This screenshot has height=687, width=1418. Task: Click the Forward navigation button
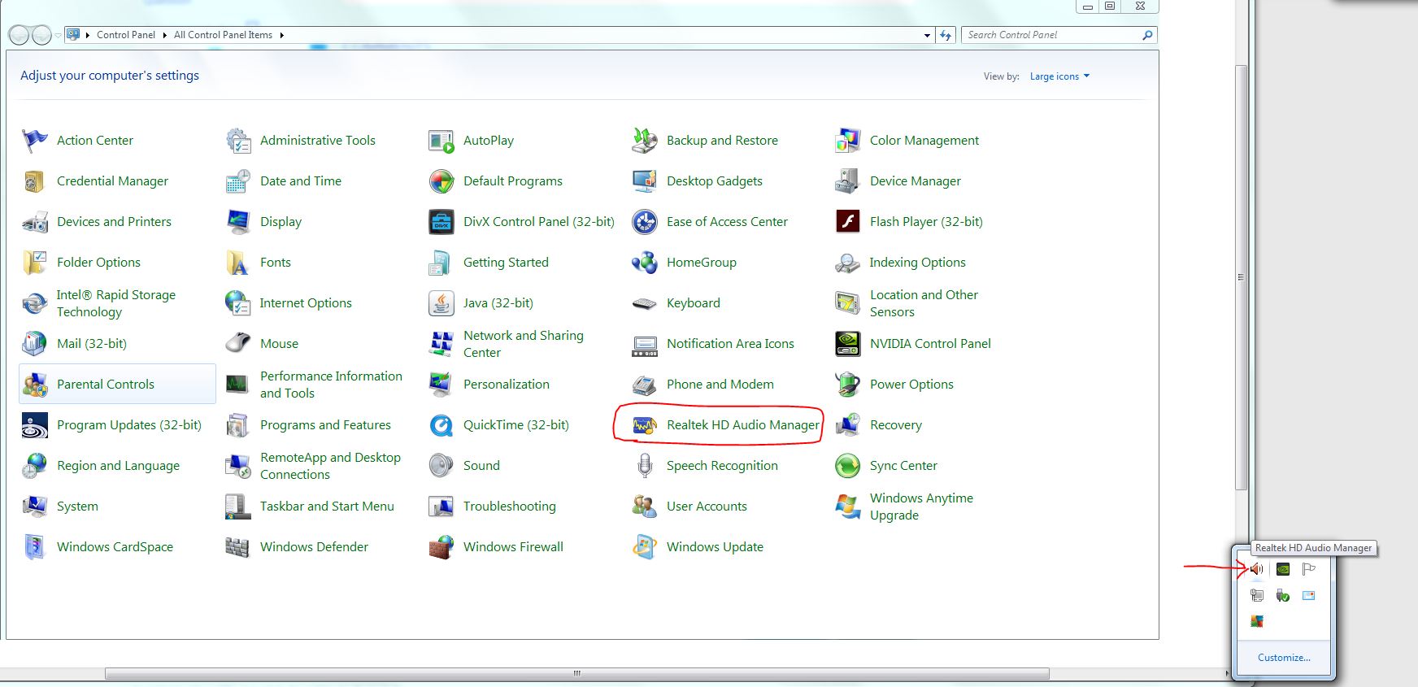[x=41, y=35]
